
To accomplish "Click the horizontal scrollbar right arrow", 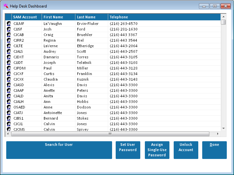I will coord(218,134).
